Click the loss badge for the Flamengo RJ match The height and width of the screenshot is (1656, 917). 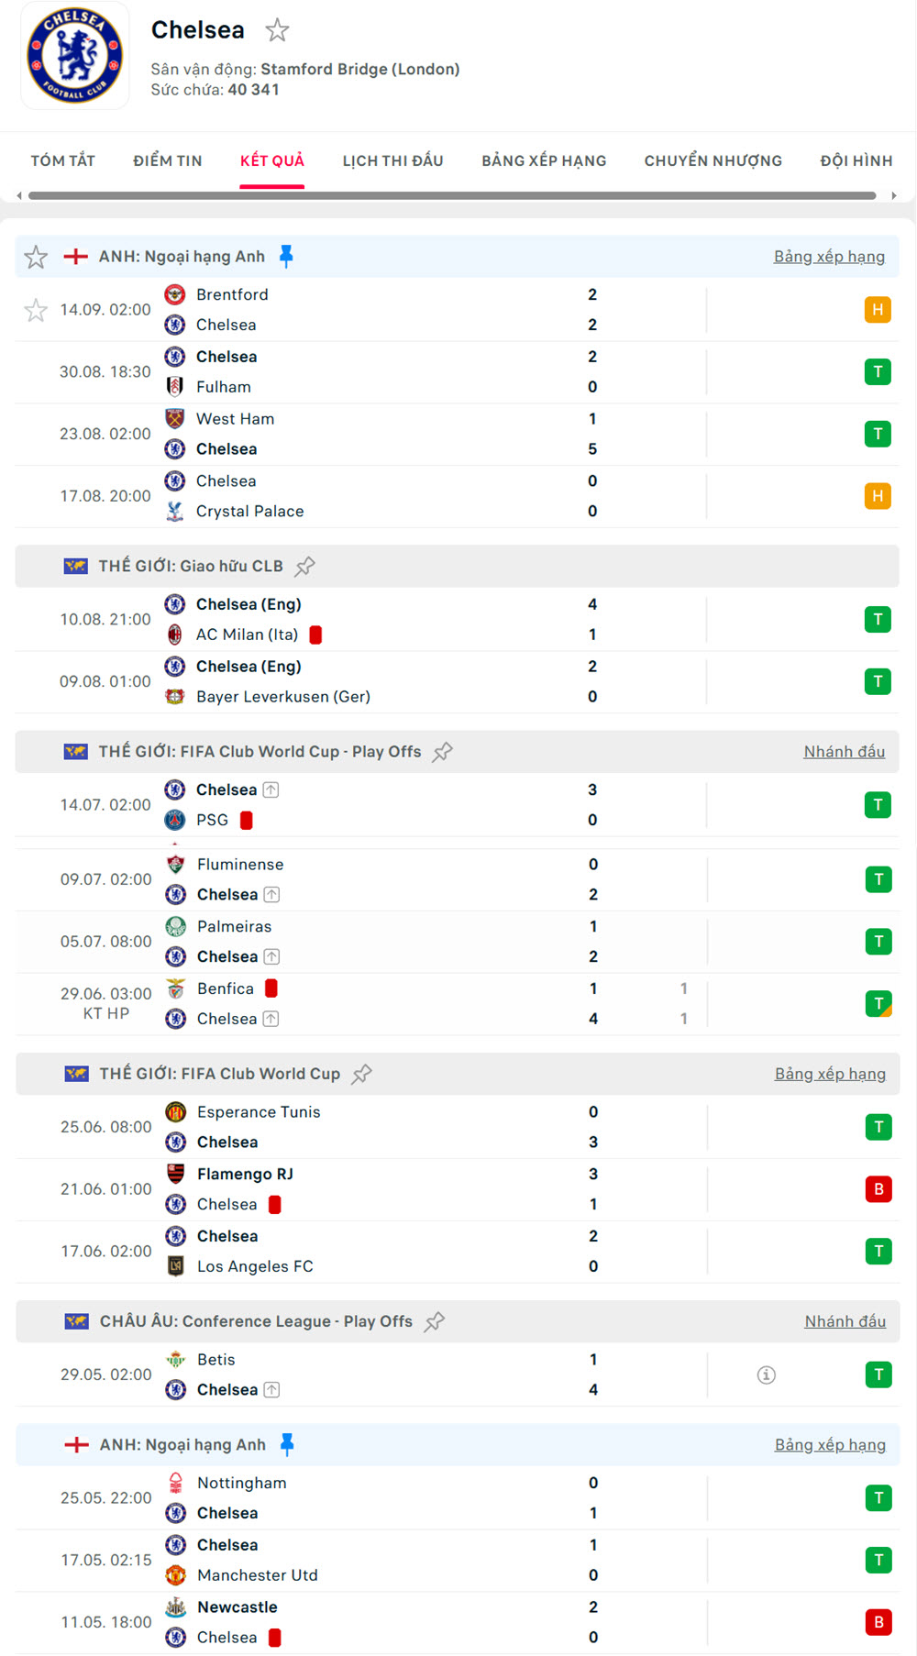(878, 1189)
